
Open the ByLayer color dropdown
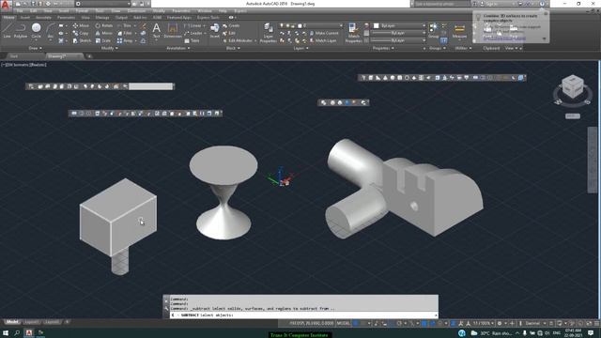tap(398, 25)
